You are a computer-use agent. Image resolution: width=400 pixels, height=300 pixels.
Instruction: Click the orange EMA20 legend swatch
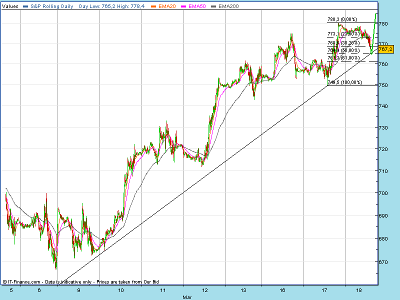[x=153, y=6]
